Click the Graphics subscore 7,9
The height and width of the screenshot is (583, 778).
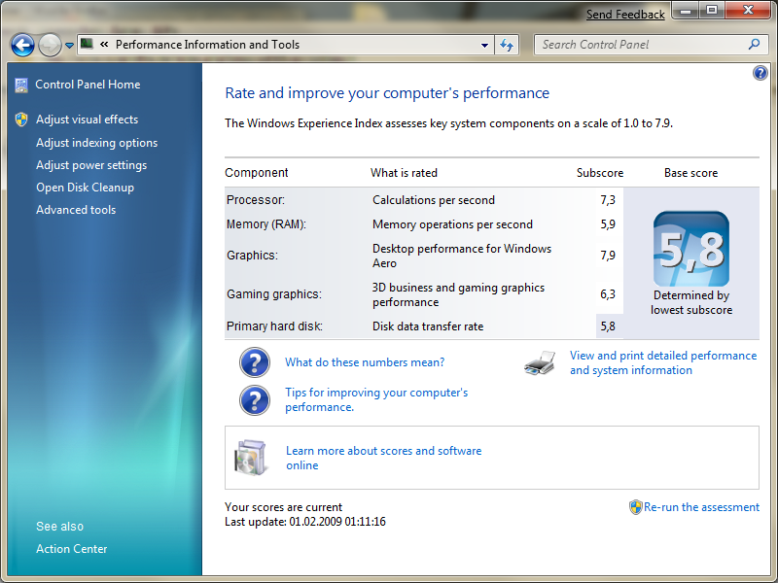(x=608, y=256)
